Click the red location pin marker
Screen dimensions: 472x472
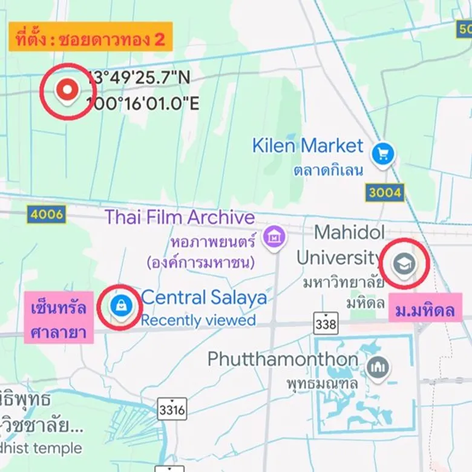coord(67,91)
